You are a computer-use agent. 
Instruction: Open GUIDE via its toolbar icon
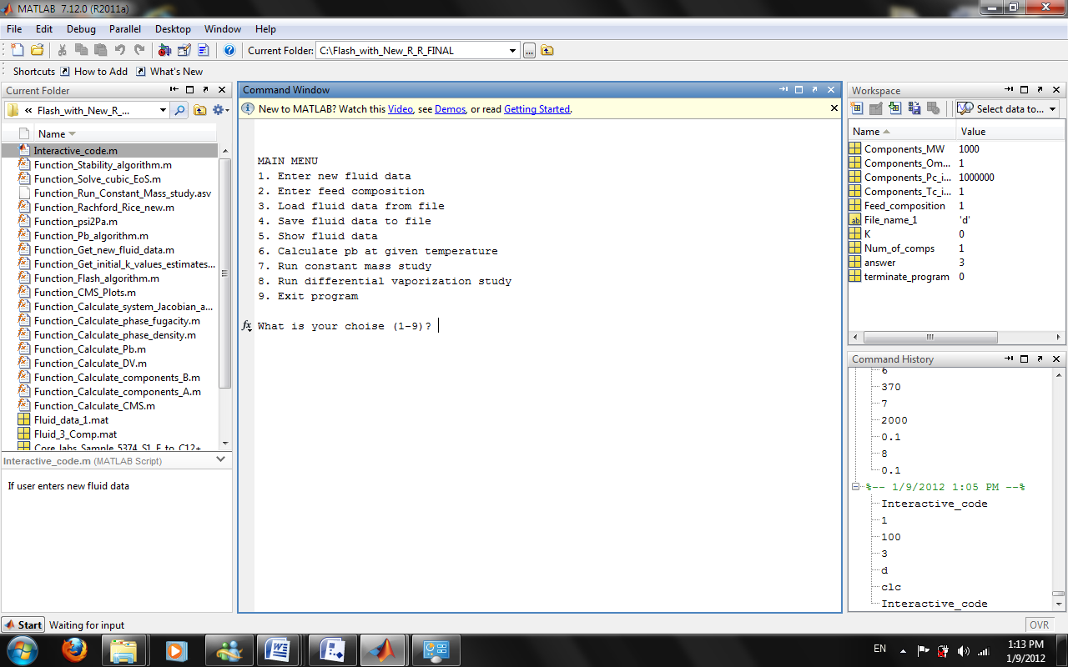tap(184, 50)
